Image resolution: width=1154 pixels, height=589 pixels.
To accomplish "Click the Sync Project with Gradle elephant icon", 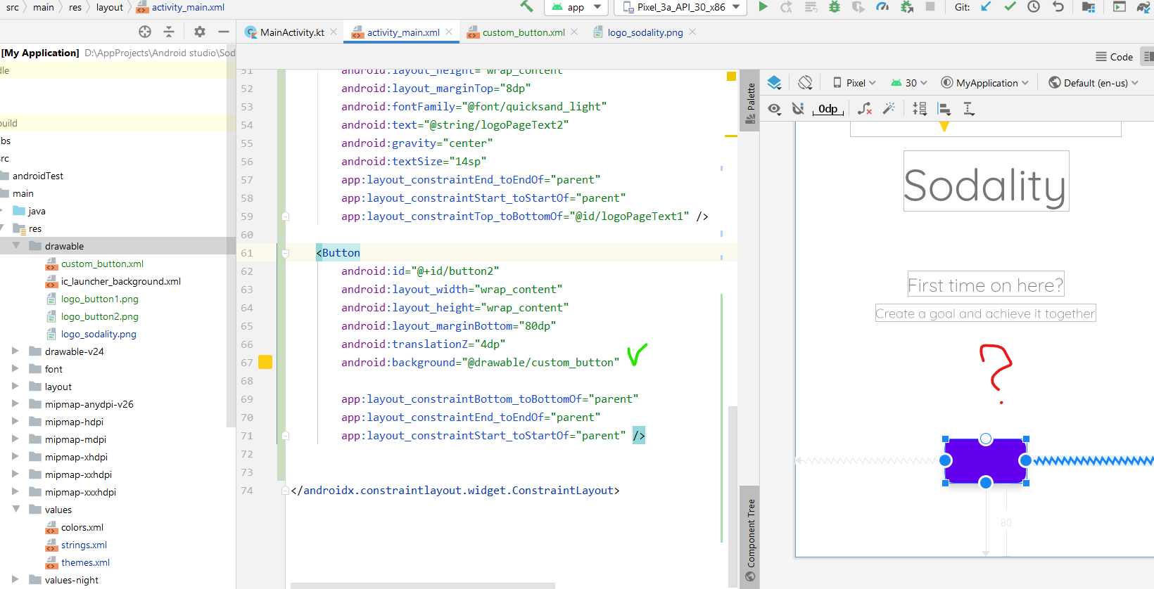I will tap(1143, 7).
